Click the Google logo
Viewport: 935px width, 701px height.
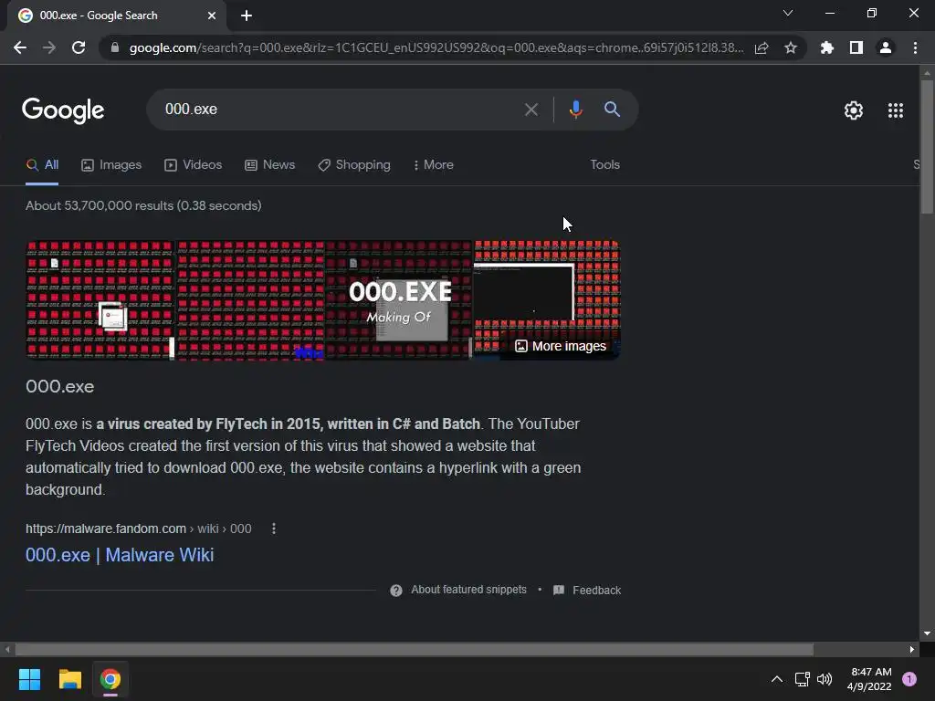tap(63, 110)
